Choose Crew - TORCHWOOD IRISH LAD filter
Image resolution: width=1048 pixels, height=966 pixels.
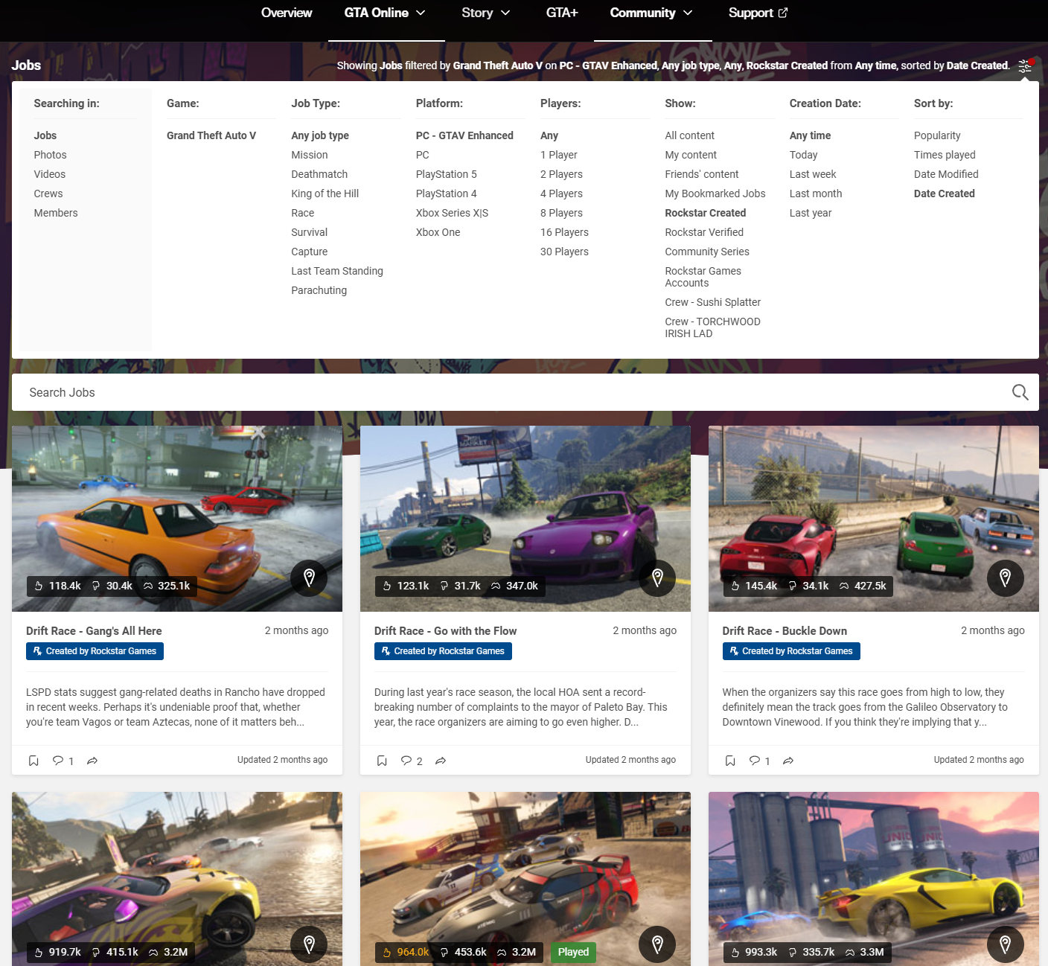point(712,327)
